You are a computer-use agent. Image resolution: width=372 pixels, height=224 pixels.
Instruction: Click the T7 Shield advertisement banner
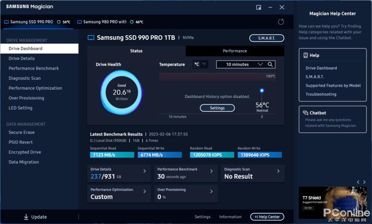pos(332,203)
